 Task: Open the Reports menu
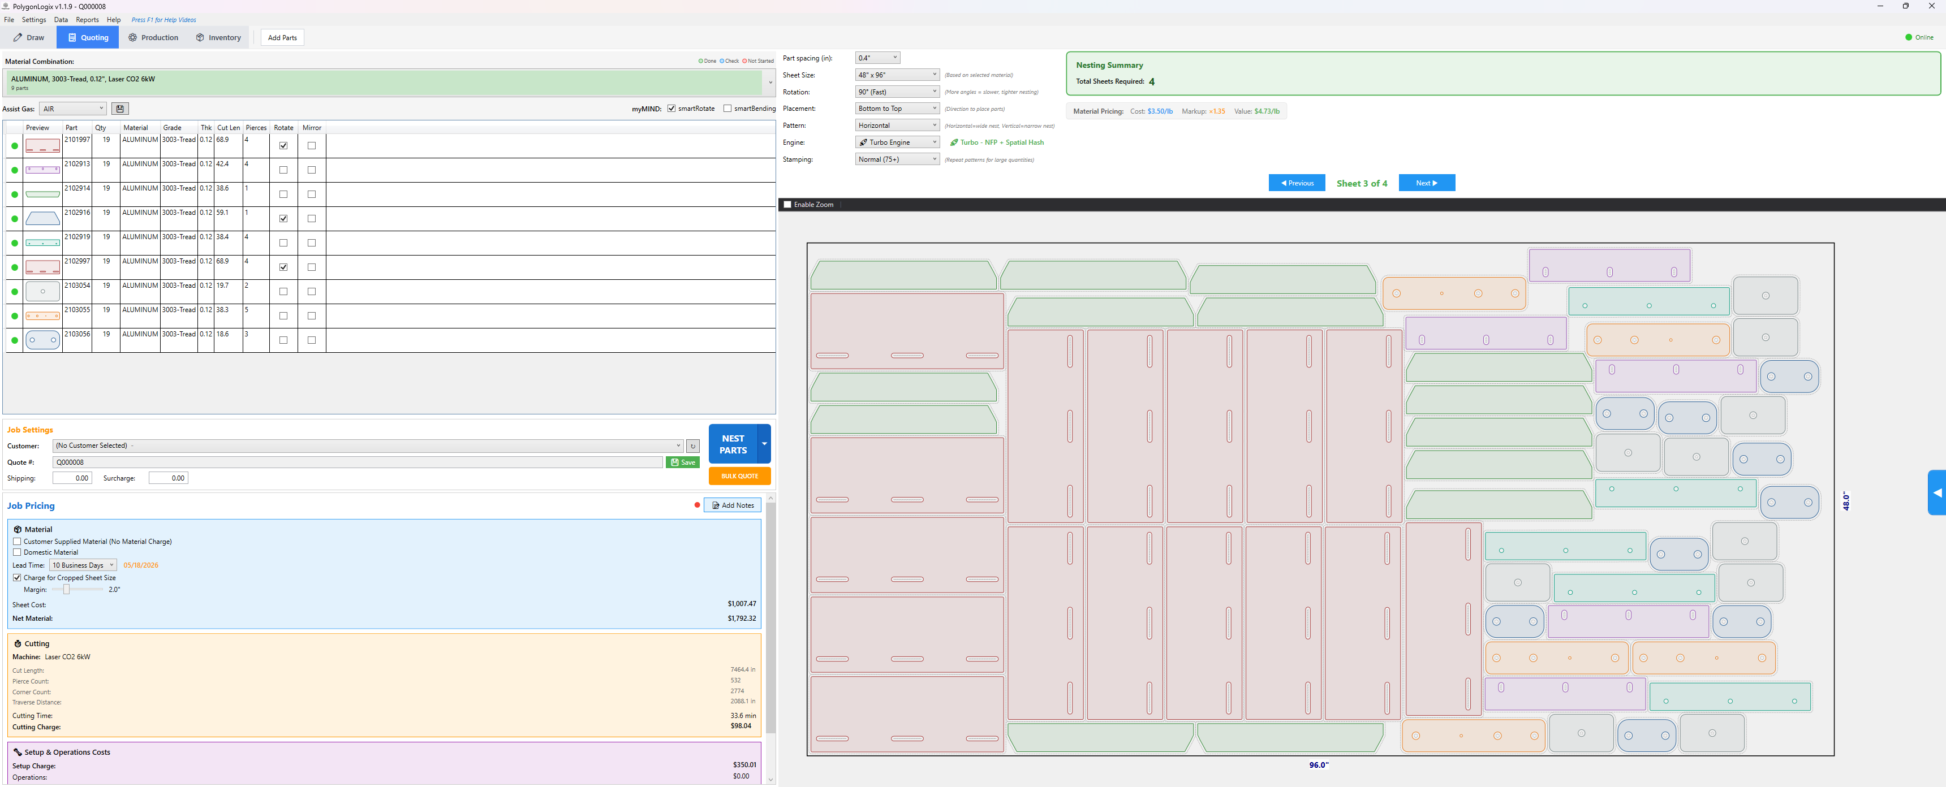pyautogui.click(x=87, y=20)
